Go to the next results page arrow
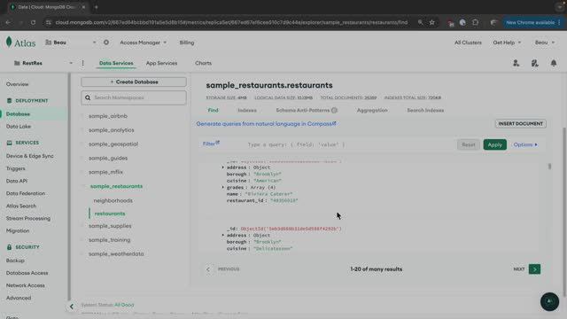Viewport: 567px width, 319px height. [x=534, y=269]
